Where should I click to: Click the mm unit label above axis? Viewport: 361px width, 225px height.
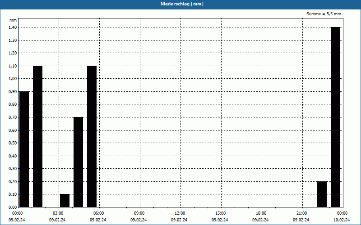(x=13, y=20)
